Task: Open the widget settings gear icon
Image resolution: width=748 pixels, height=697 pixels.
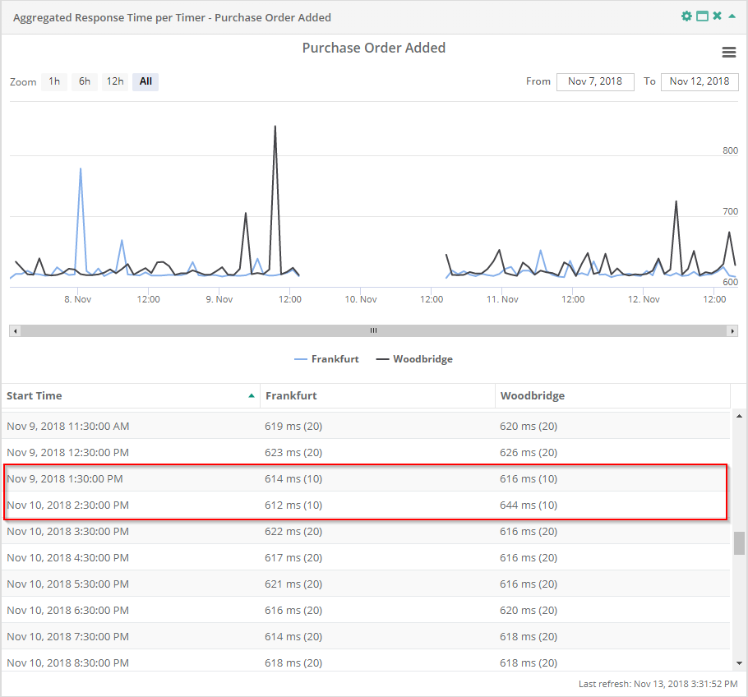Action: pyautogui.click(x=686, y=16)
